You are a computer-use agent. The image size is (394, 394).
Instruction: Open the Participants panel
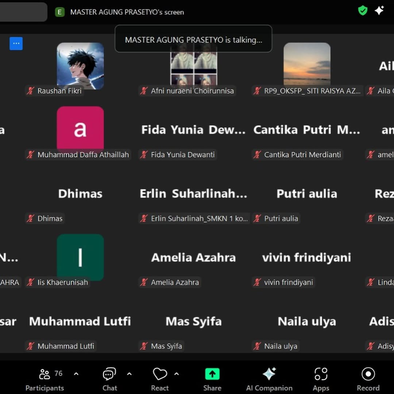coord(45,379)
